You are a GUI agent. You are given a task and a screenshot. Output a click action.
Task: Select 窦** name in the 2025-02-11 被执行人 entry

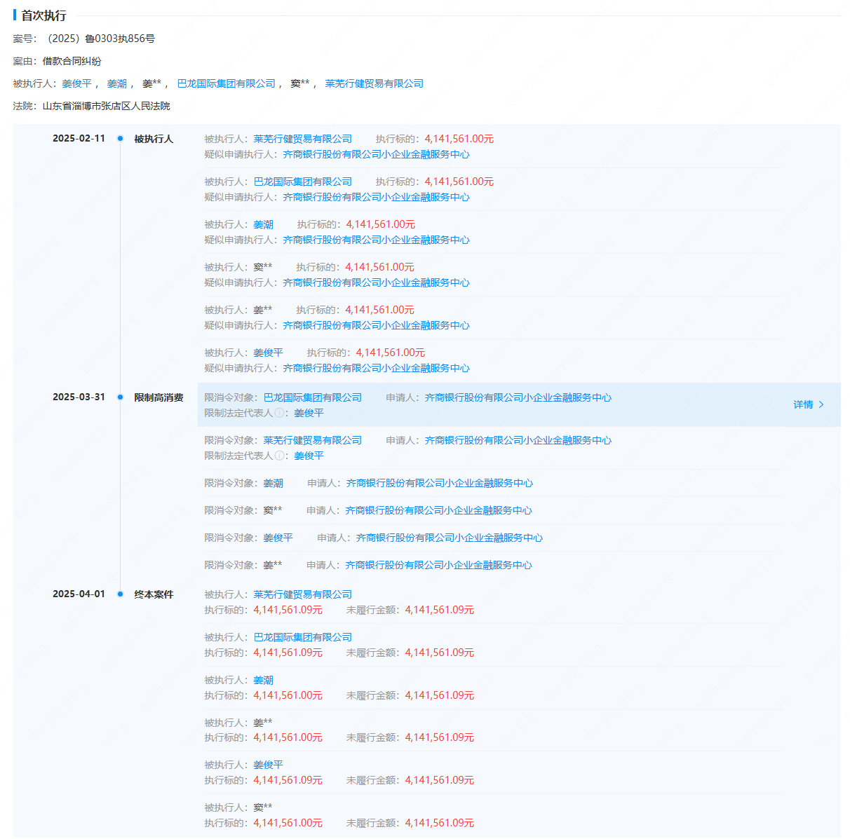pos(263,268)
